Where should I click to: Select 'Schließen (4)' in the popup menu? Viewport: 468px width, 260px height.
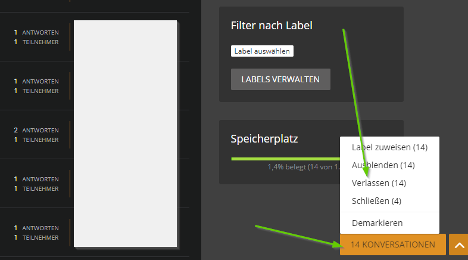pos(376,200)
